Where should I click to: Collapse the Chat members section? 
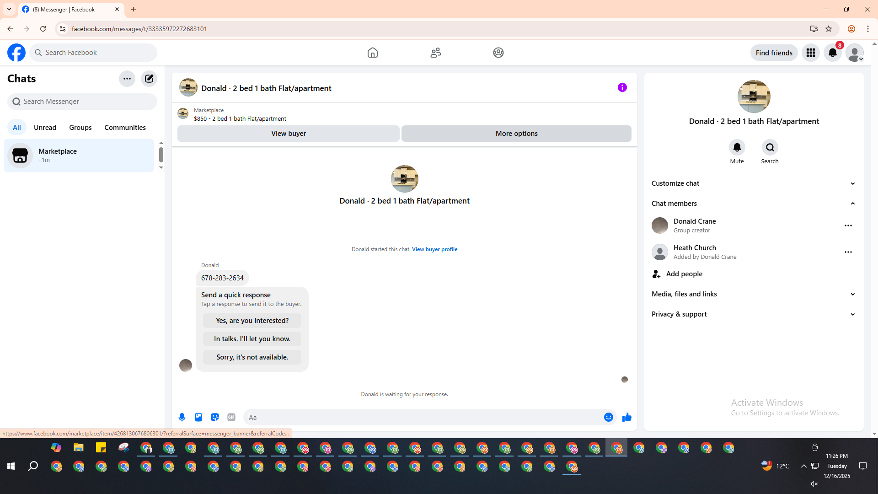pos(754,204)
